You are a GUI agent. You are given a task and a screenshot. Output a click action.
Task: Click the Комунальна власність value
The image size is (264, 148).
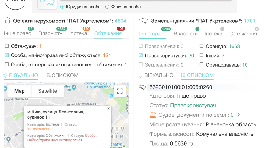click(225, 134)
